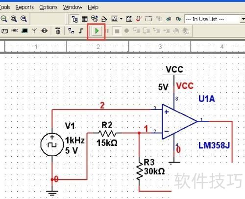The height and width of the screenshot is (199, 245).
Task: Open the MISC component group
Action: [x=15, y=30]
